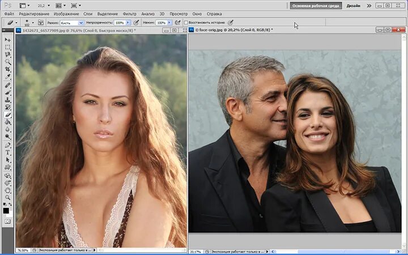Open the Справка menu
The width and height of the screenshot is (408, 255).
point(214,14)
